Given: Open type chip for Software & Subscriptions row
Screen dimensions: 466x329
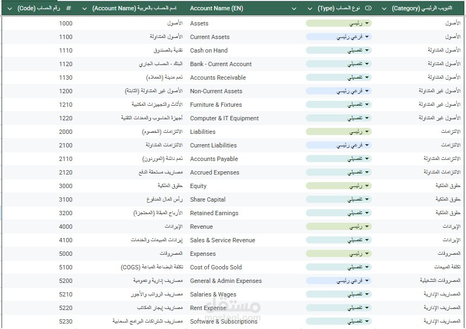Looking at the screenshot, I should [339, 321].
